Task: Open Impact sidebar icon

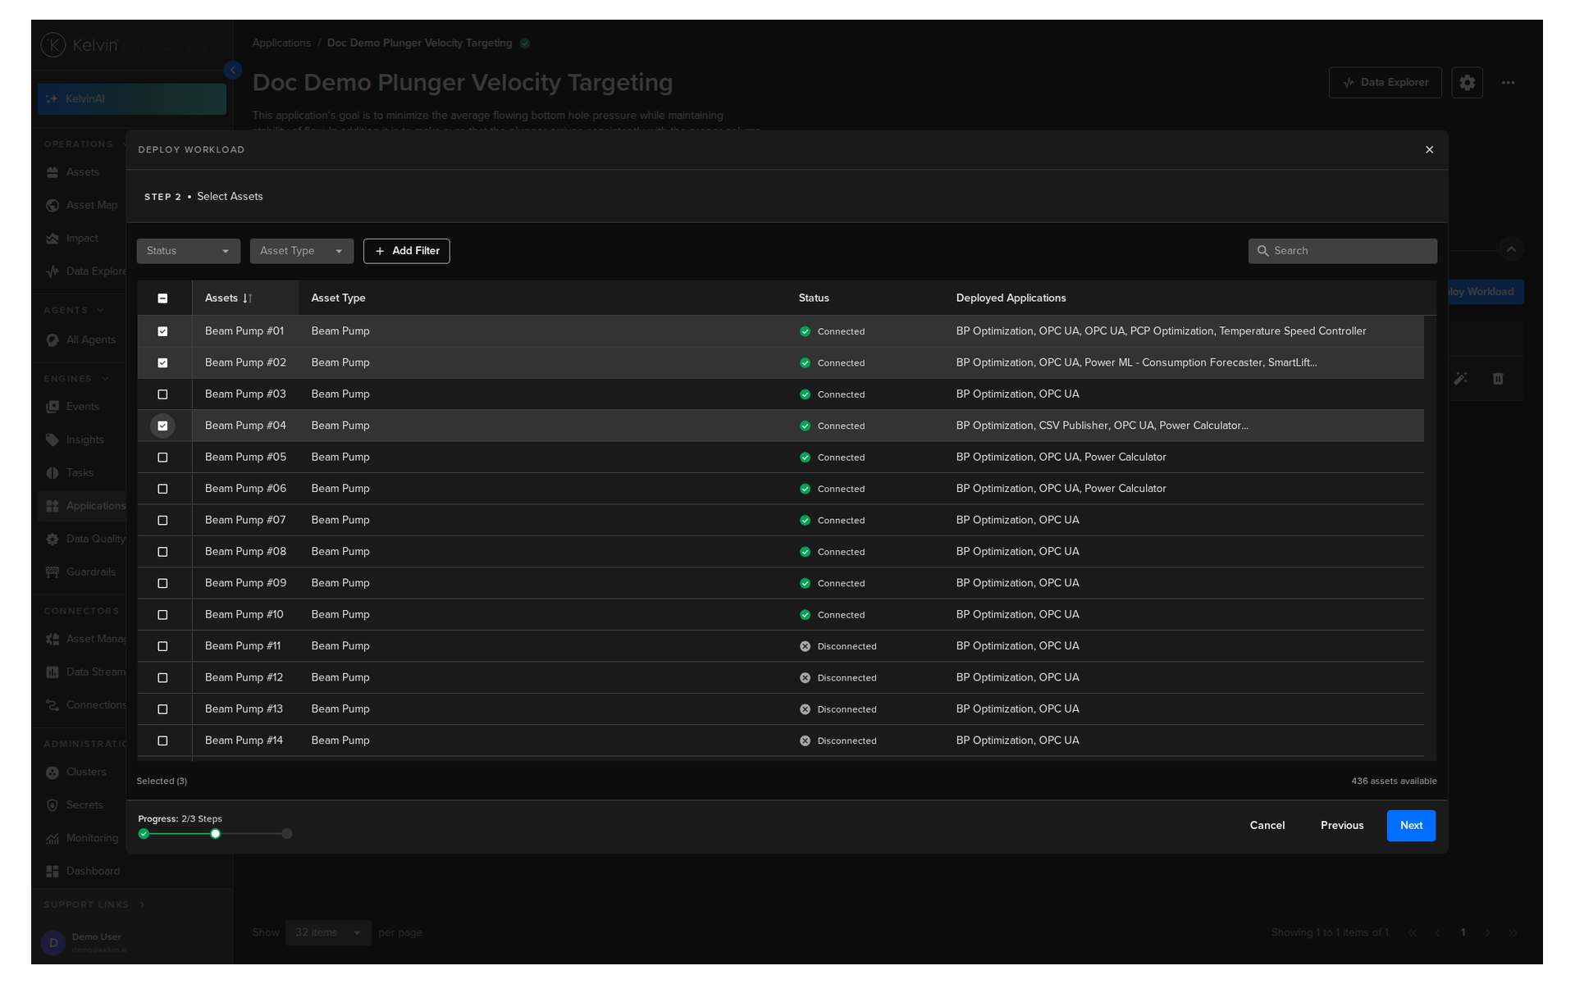Action: 52,239
